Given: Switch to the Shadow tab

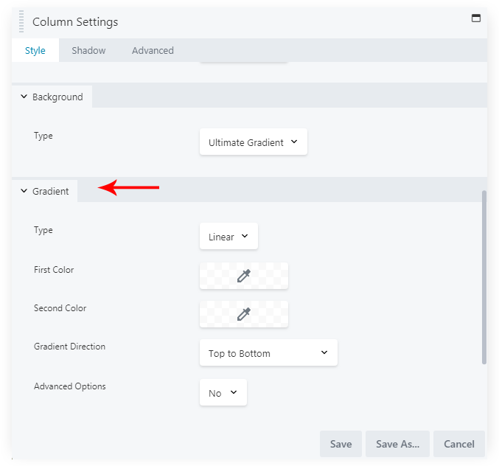Looking at the screenshot, I should 88,51.
